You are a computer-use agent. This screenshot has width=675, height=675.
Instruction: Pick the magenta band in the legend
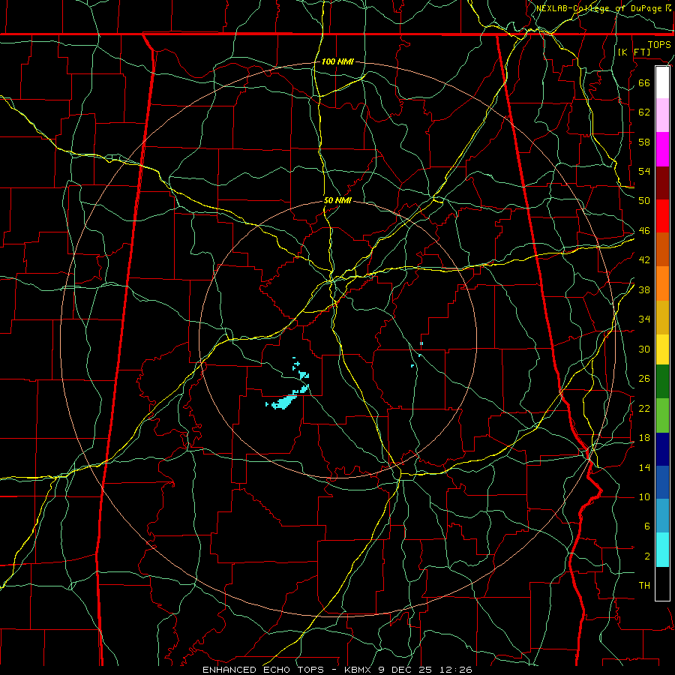pos(662,149)
